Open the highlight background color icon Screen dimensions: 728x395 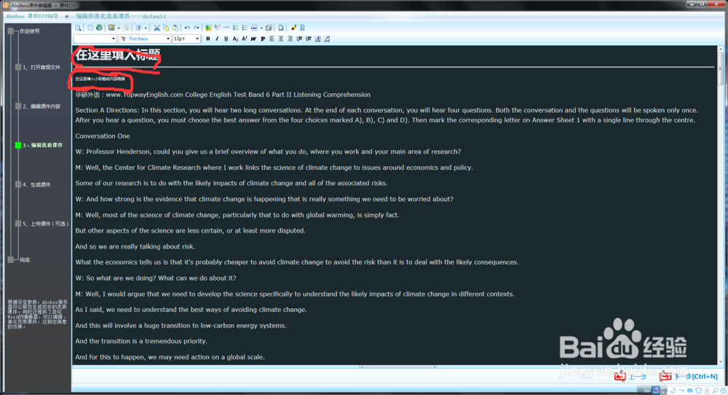[327, 39]
